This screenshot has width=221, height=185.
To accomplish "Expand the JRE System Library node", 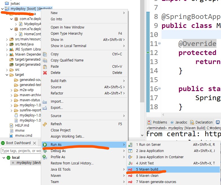I will 7,50.
